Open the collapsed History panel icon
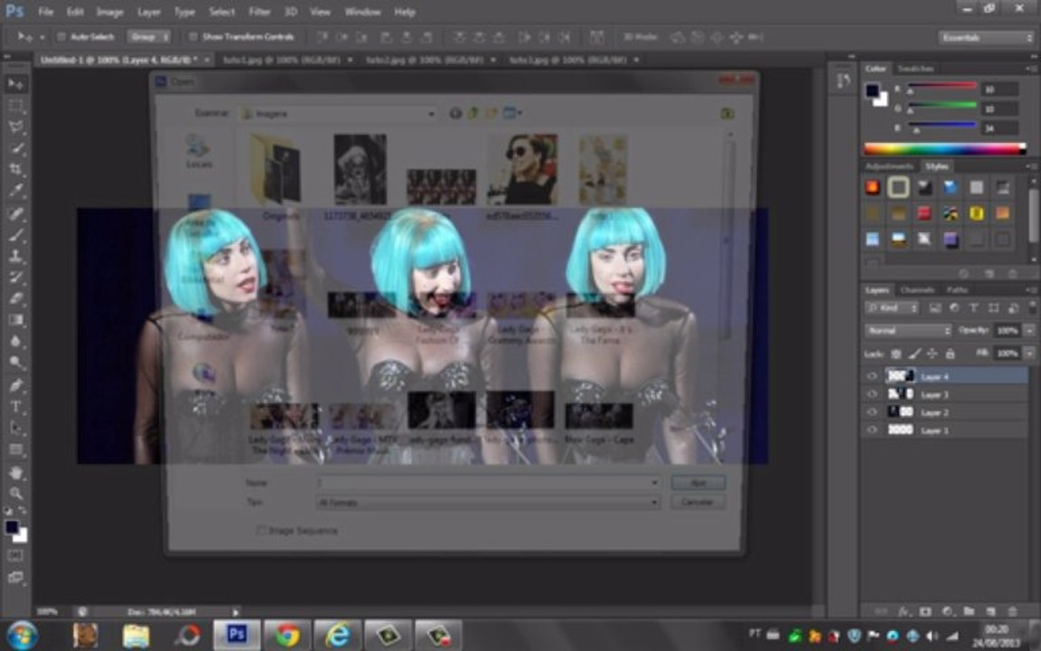 coord(844,81)
